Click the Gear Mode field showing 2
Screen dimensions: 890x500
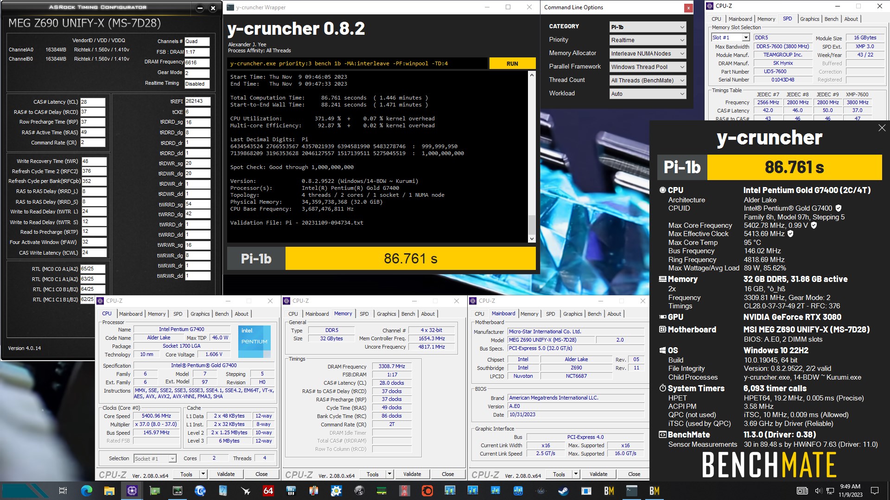click(197, 73)
